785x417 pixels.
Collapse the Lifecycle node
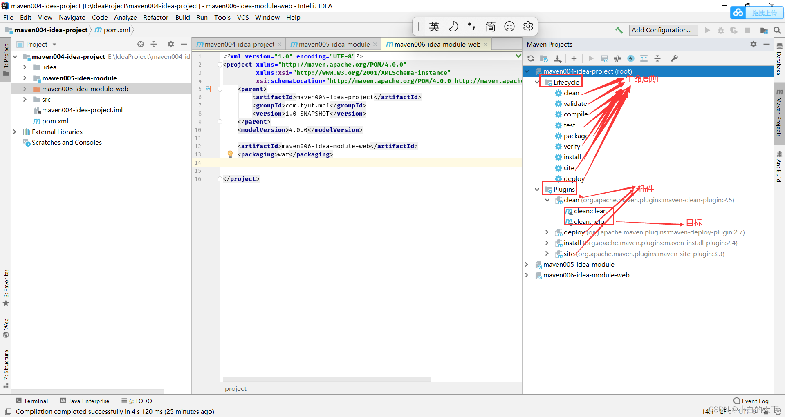coord(537,82)
